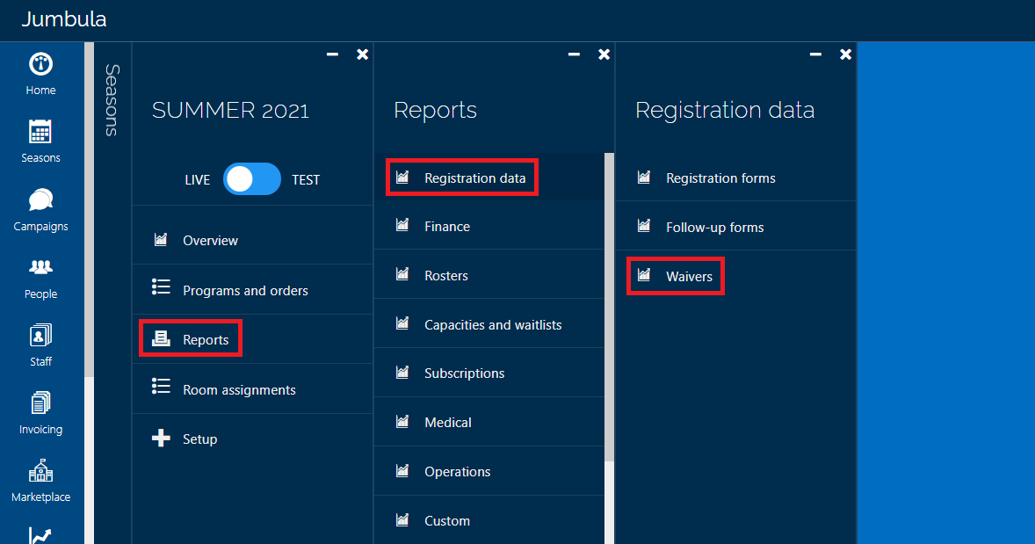The image size is (1035, 544).
Task: Click the left sidebar vertical scrollbar
Action: (x=89, y=210)
